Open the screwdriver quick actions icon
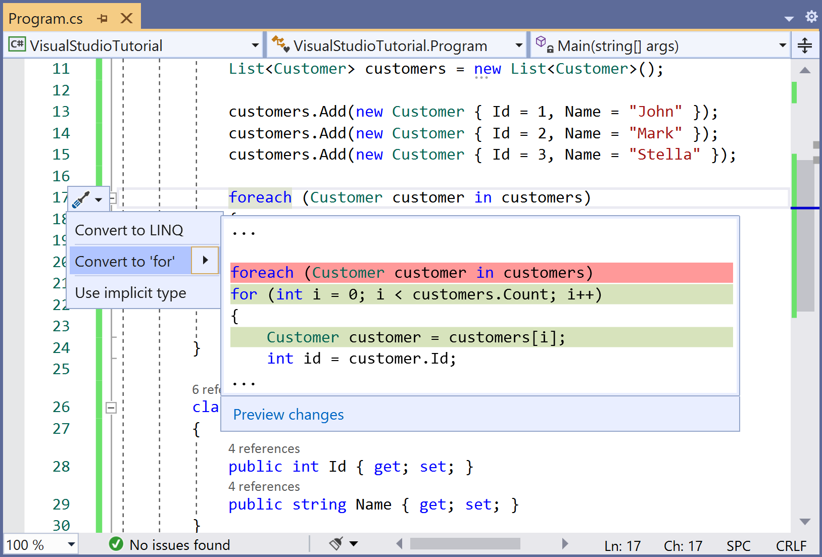822x557 pixels. click(x=81, y=199)
